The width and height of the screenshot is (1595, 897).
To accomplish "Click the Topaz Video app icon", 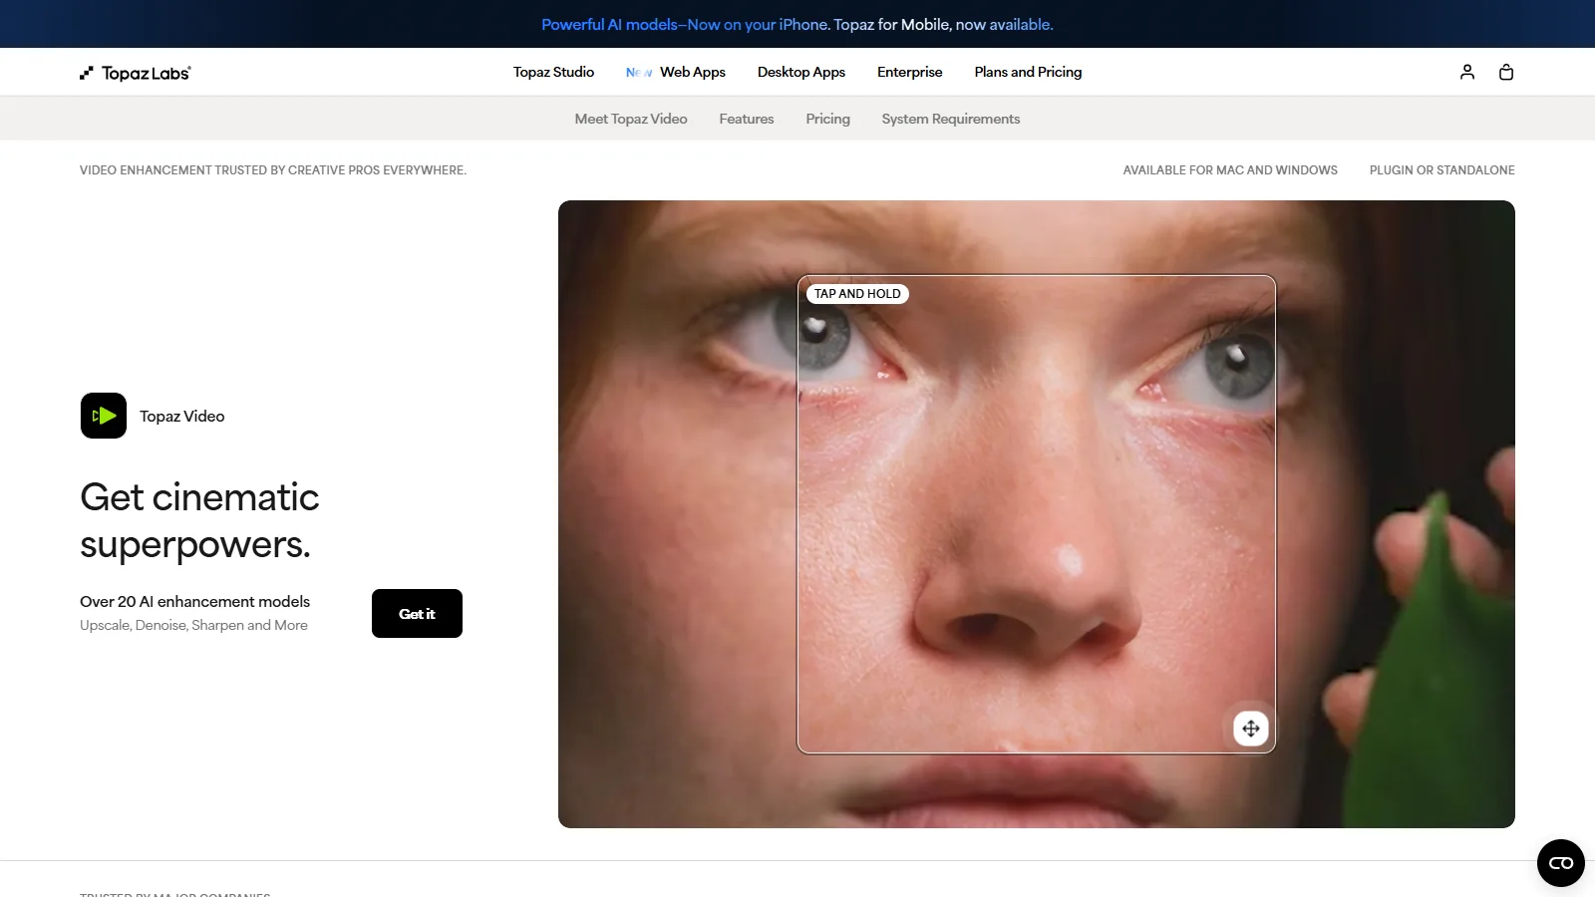I will click(x=104, y=416).
